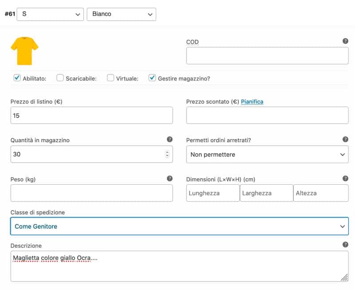
Task: Click help icon for Dimensioni (L×W×H)
Action: (x=345, y=179)
